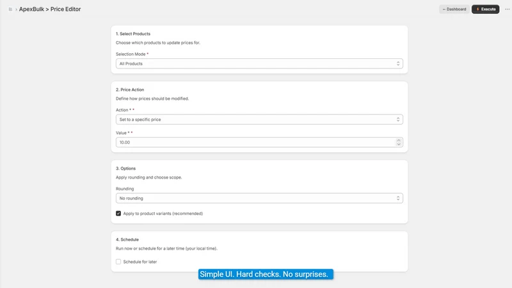Click the Execute button
Image resolution: width=512 pixels, height=288 pixels.
[486, 9]
